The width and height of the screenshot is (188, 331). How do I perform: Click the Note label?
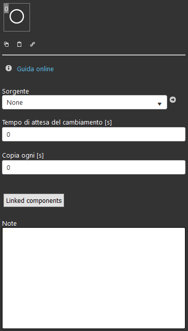point(9,223)
